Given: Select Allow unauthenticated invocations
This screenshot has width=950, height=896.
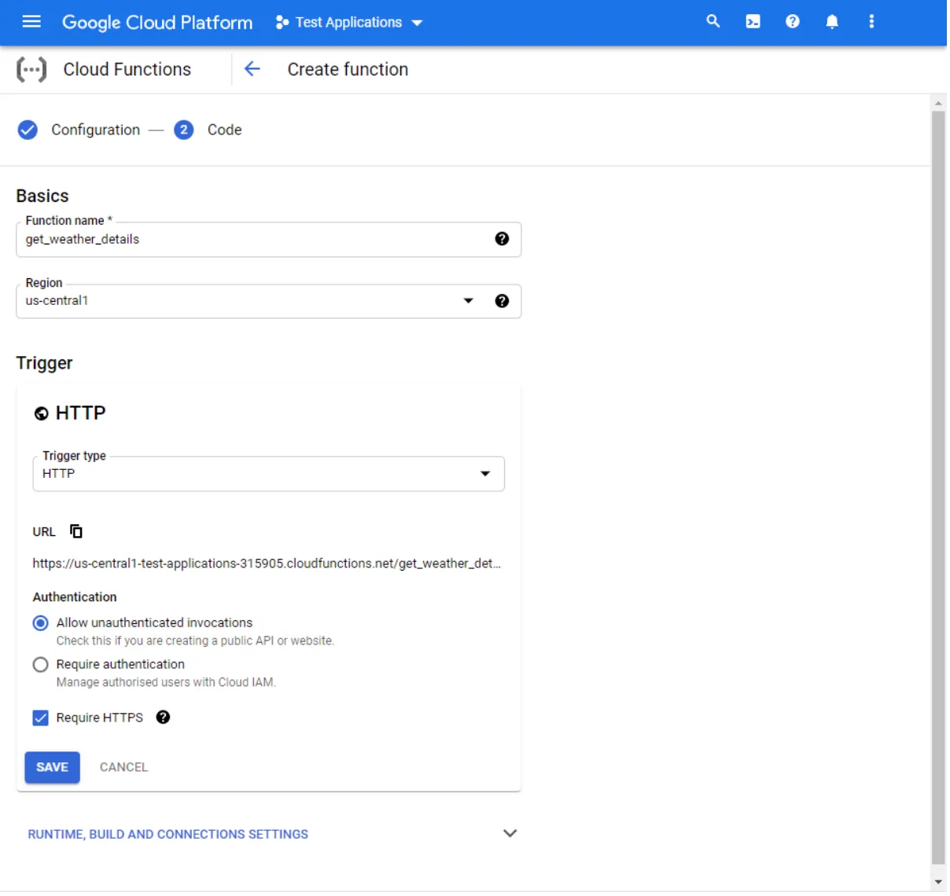Looking at the screenshot, I should pyautogui.click(x=40, y=622).
